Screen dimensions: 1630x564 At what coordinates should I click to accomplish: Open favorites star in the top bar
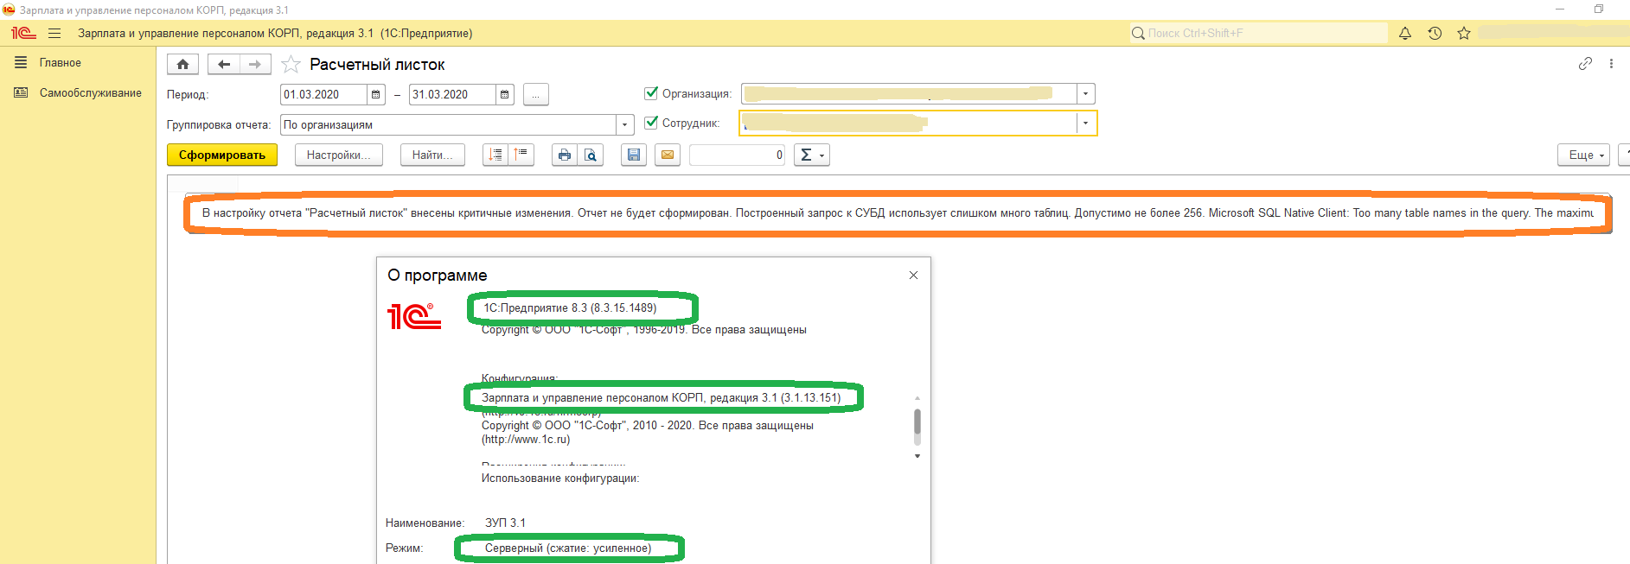coord(1464,33)
